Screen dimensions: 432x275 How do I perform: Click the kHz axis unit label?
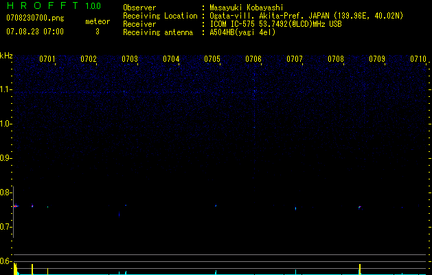click(x=6, y=56)
